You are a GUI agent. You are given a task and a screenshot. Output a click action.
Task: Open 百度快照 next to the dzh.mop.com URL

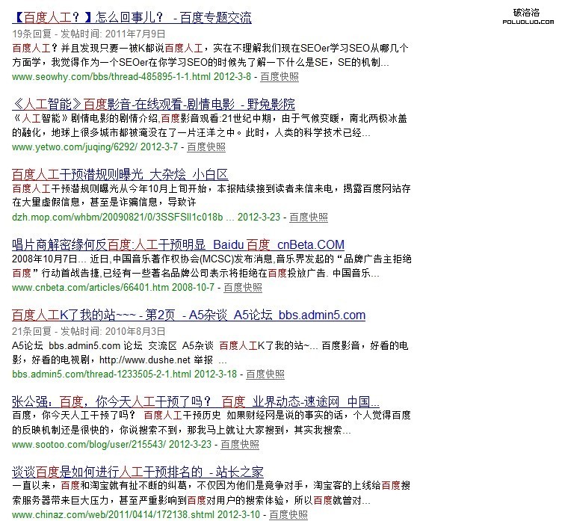(309, 218)
